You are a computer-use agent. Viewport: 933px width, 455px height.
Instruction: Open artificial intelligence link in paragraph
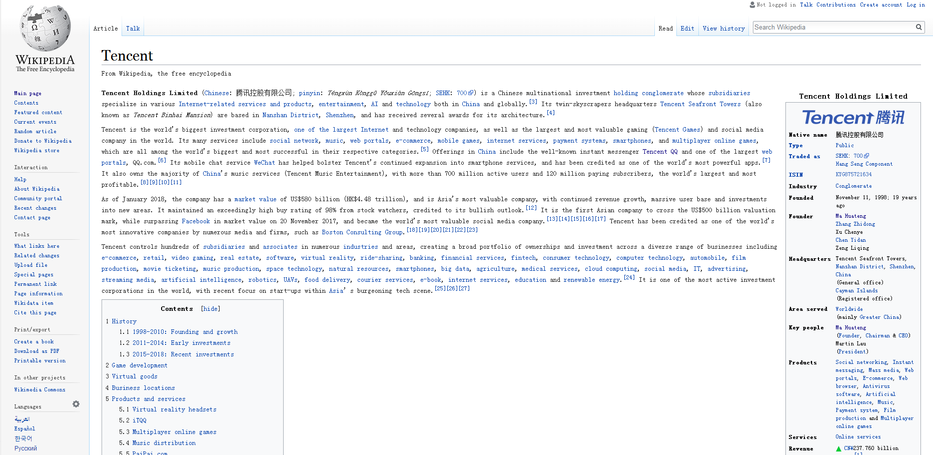pos(201,280)
